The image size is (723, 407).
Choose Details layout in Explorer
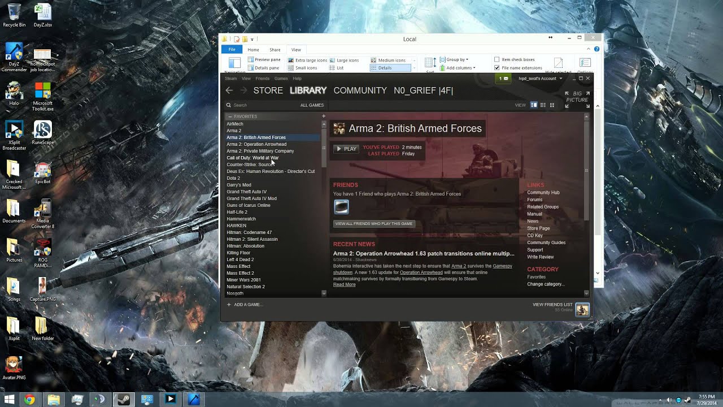click(x=390, y=68)
